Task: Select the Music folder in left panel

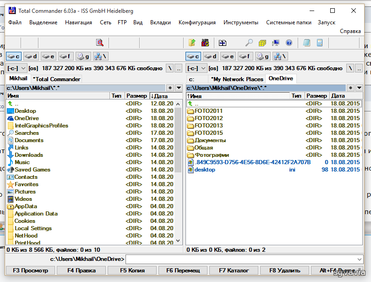Action: [22, 162]
